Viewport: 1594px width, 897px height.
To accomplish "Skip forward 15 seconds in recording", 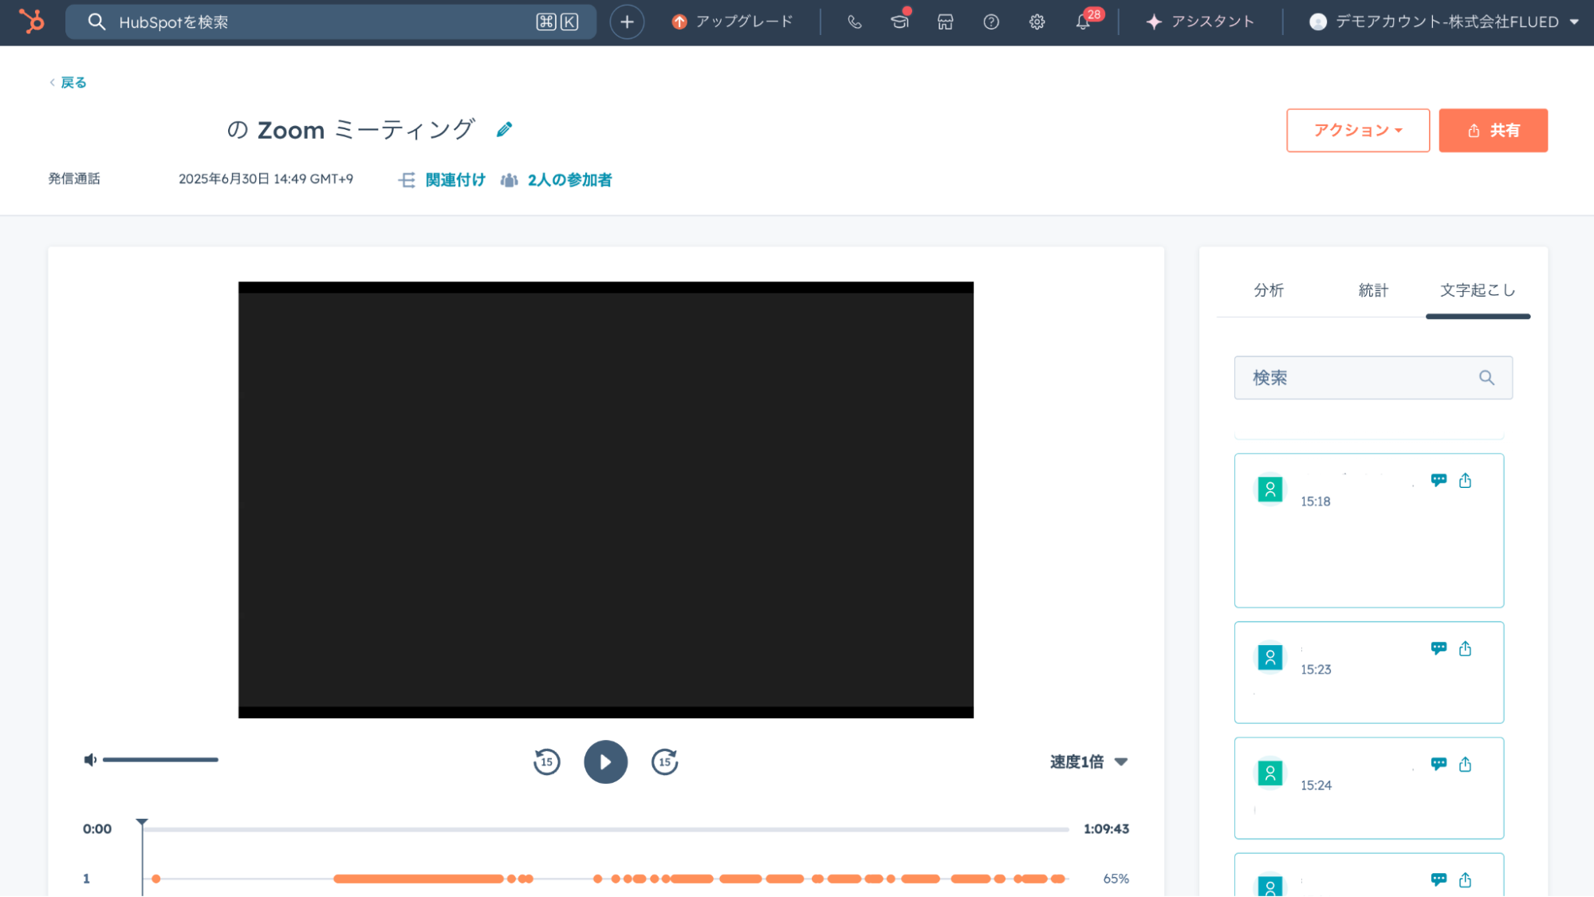I will (664, 762).
